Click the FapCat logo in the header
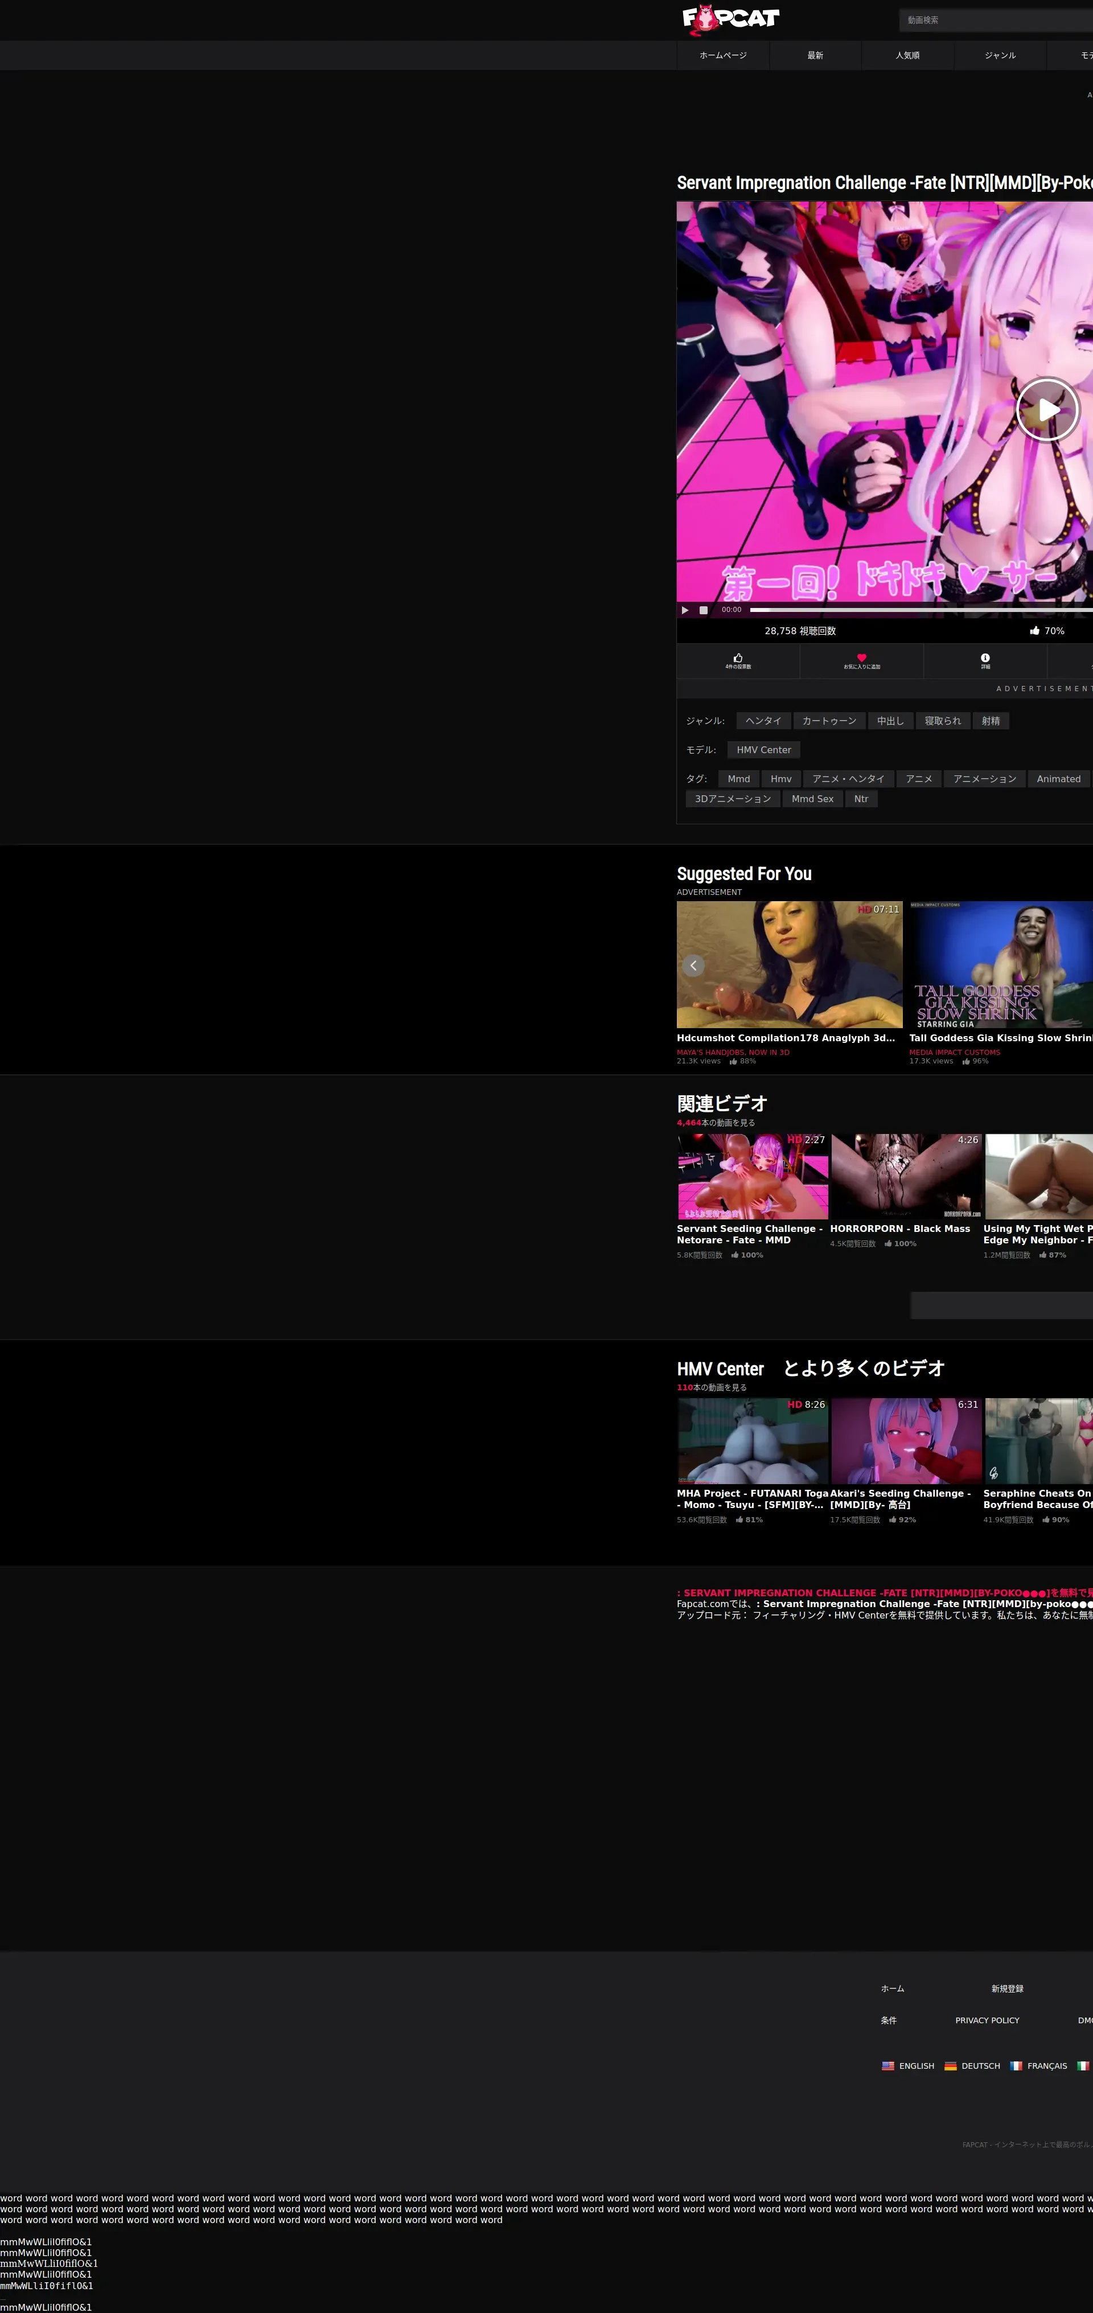1093x2313 pixels. 730,19
